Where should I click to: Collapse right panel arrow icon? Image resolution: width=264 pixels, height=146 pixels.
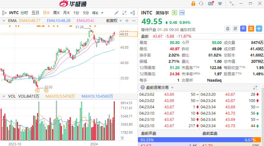133,13
